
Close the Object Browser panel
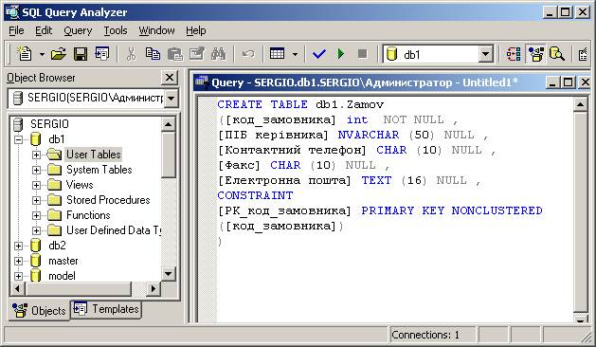(x=170, y=78)
